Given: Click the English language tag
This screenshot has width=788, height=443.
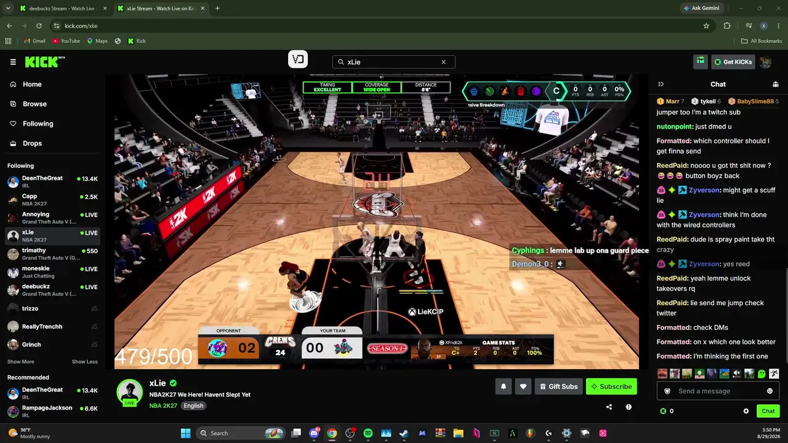Looking at the screenshot, I should pyautogui.click(x=193, y=406).
